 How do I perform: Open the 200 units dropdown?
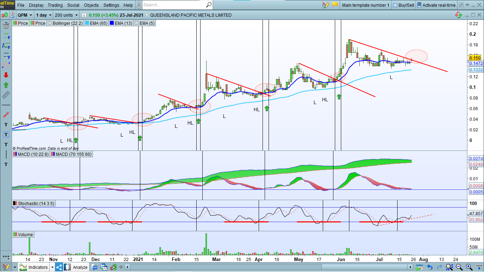coord(66,15)
